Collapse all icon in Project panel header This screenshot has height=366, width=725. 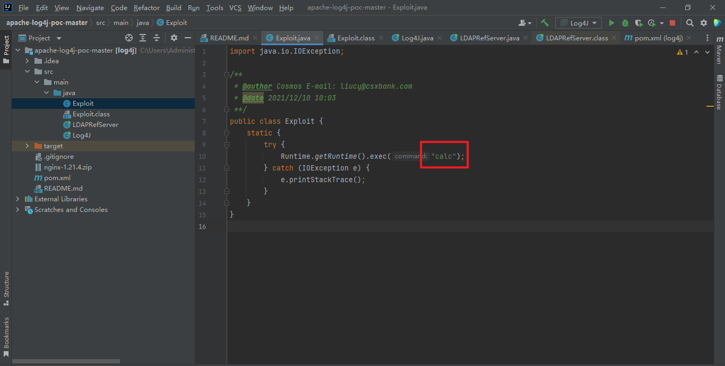coord(157,38)
